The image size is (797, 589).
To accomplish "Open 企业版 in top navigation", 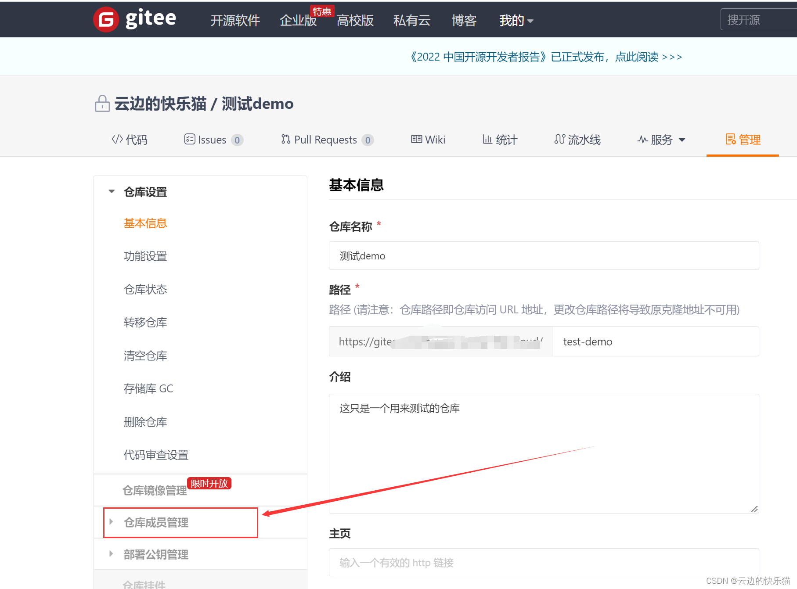I will coord(298,20).
